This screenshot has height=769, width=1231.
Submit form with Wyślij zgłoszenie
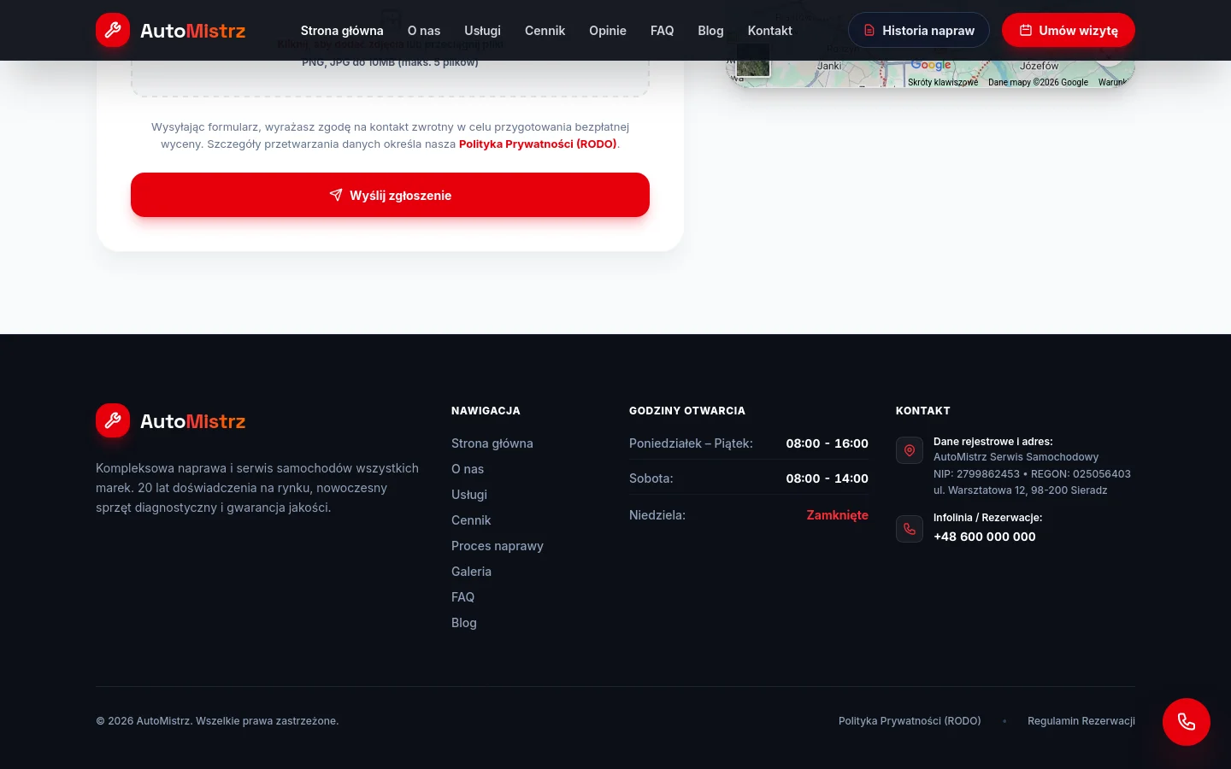point(390,195)
